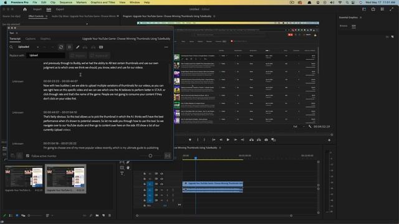Select the Hand tool in the tools panel
This screenshot has width=399, height=224.
tap(128, 167)
